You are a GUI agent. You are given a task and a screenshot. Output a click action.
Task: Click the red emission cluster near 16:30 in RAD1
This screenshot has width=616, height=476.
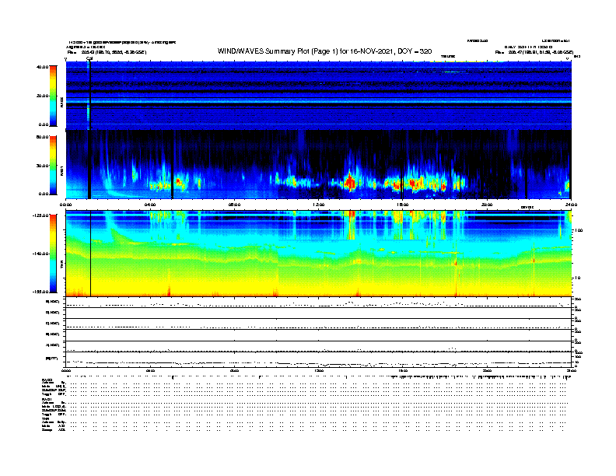415,184
